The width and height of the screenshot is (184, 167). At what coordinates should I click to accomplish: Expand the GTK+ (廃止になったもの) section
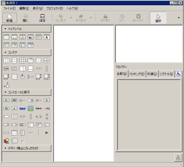point(27,148)
